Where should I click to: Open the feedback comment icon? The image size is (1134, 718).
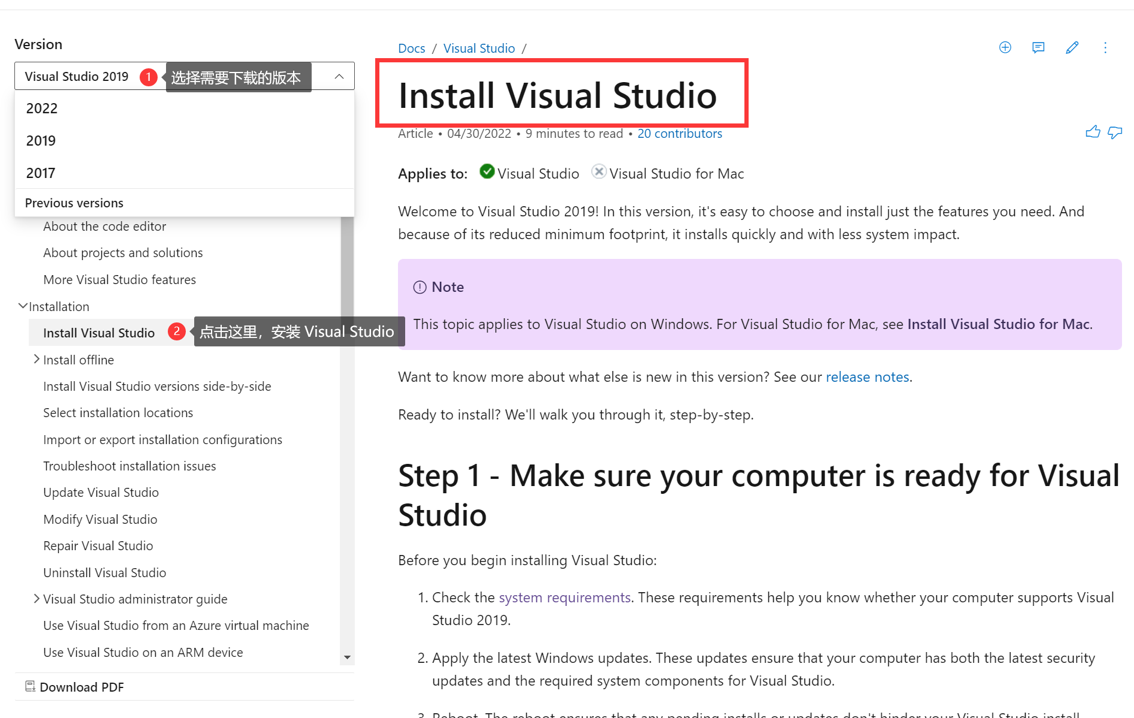point(1039,47)
